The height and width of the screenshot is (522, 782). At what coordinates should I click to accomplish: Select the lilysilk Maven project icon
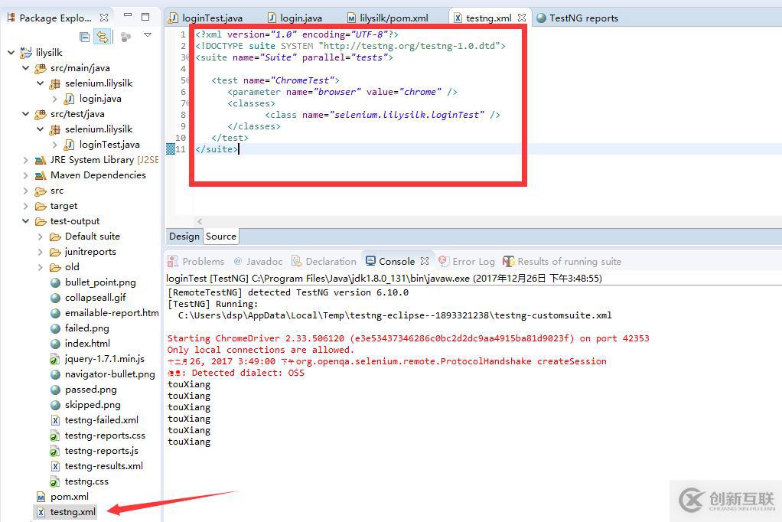point(25,52)
